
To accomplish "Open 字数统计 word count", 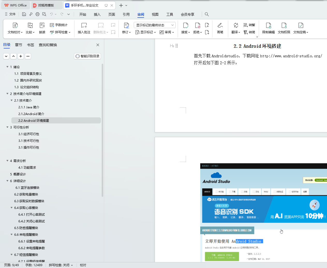I will (59, 25).
